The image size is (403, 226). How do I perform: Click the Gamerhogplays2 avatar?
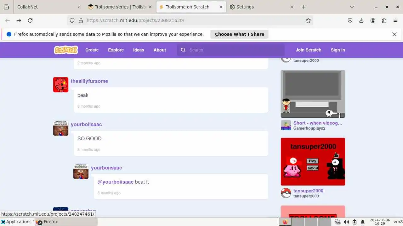(x=286, y=125)
